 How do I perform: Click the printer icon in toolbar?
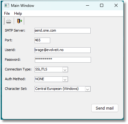[8, 21]
